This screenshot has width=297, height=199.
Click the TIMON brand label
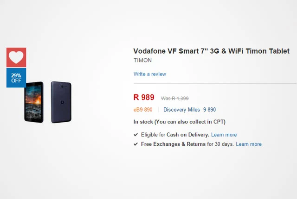coord(142,60)
